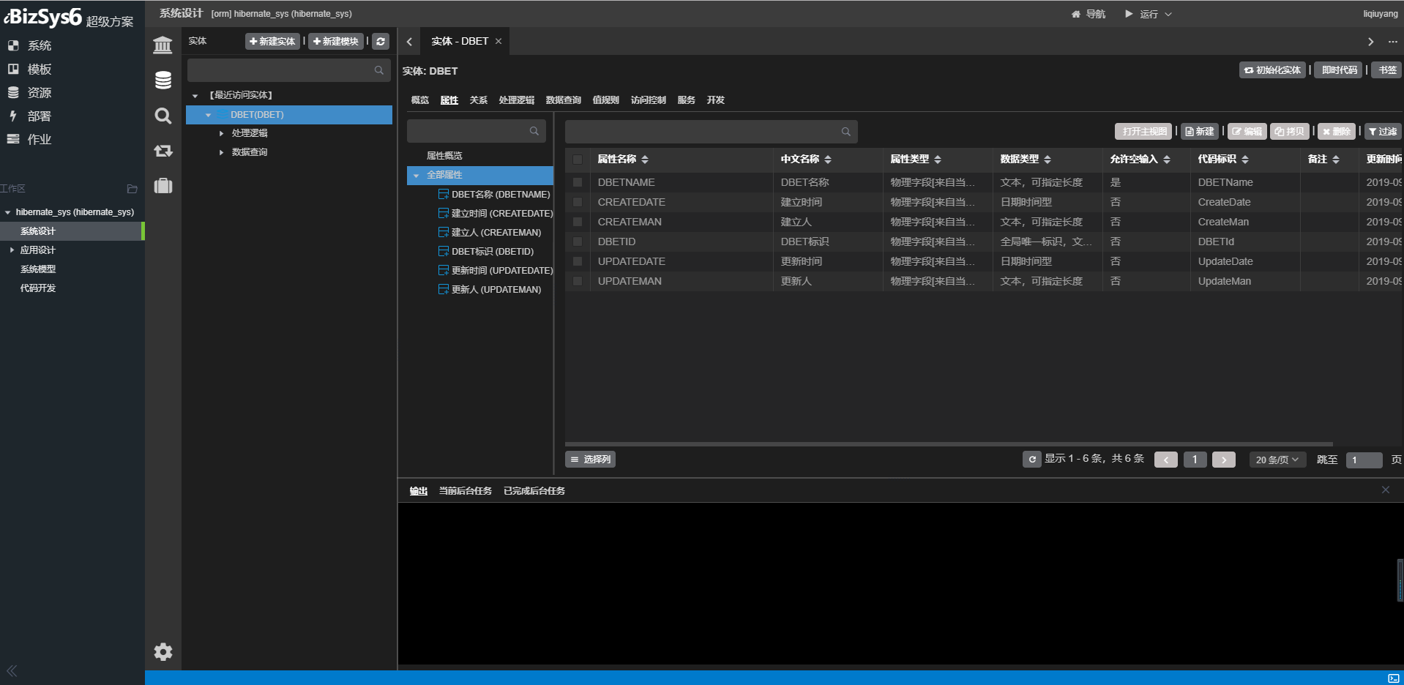Check the UPDATEMAN row checkbox
This screenshot has height=685, width=1404.
click(578, 281)
